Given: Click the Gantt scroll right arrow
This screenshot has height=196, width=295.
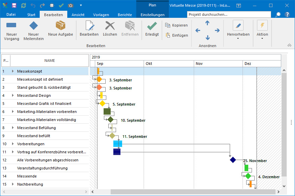Looking at the screenshot, I should 279,192.
